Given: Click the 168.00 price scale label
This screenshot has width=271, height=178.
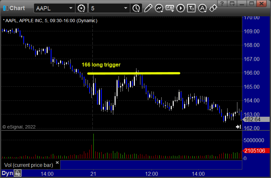Looking at the screenshot, I should pyautogui.click(x=251, y=45).
